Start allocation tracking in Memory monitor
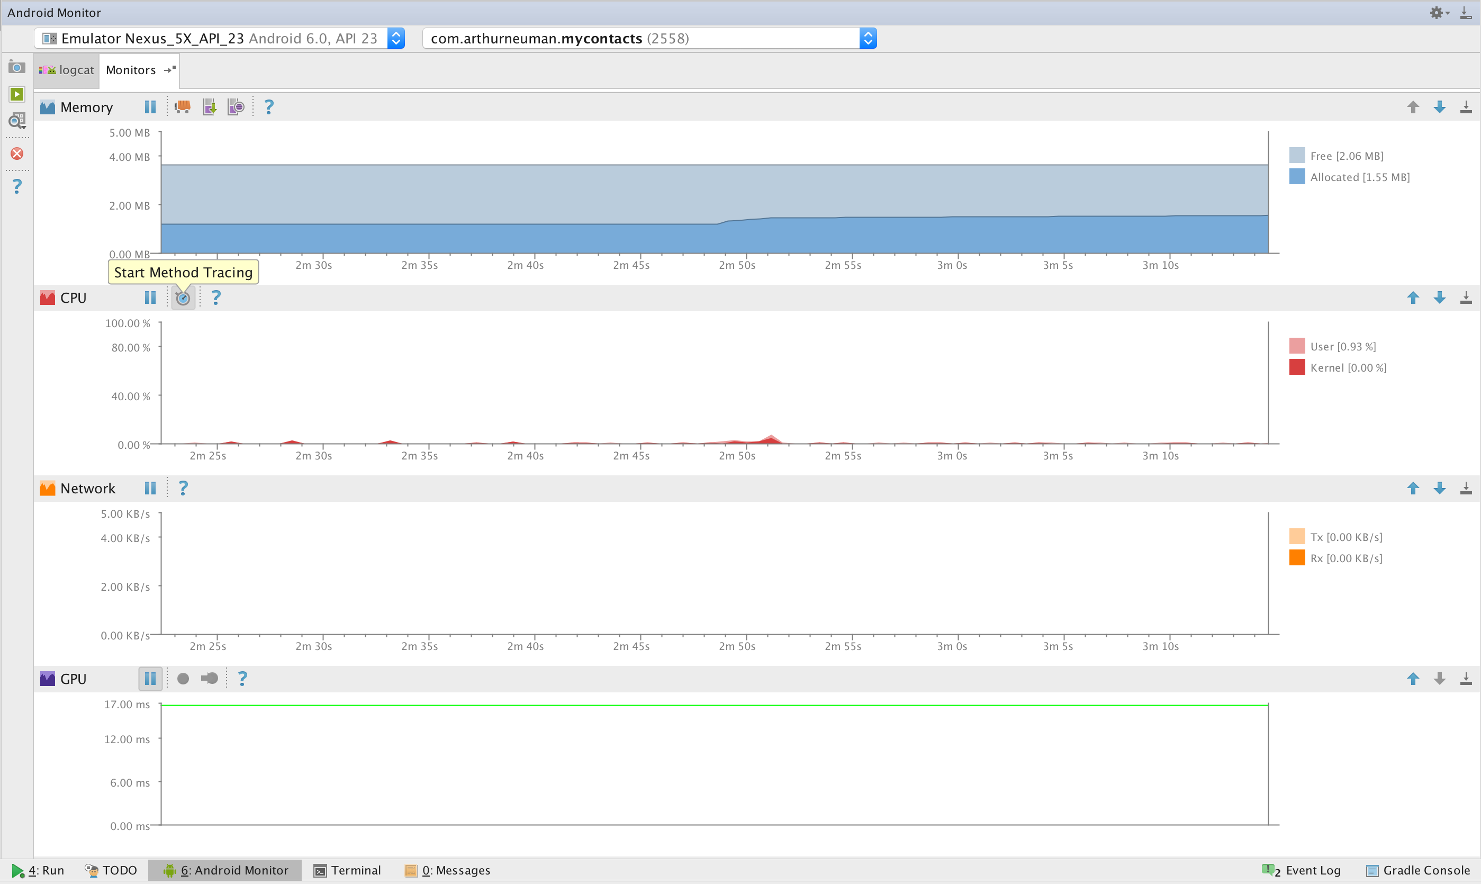Image resolution: width=1481 pixels, height=884 pixels. pos(237,107)
